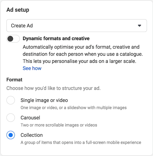The height and width of the screenshot is (156, 153).
Task: Click 'One image or video, or a slideshow' description
Action: tap(74, 108)
